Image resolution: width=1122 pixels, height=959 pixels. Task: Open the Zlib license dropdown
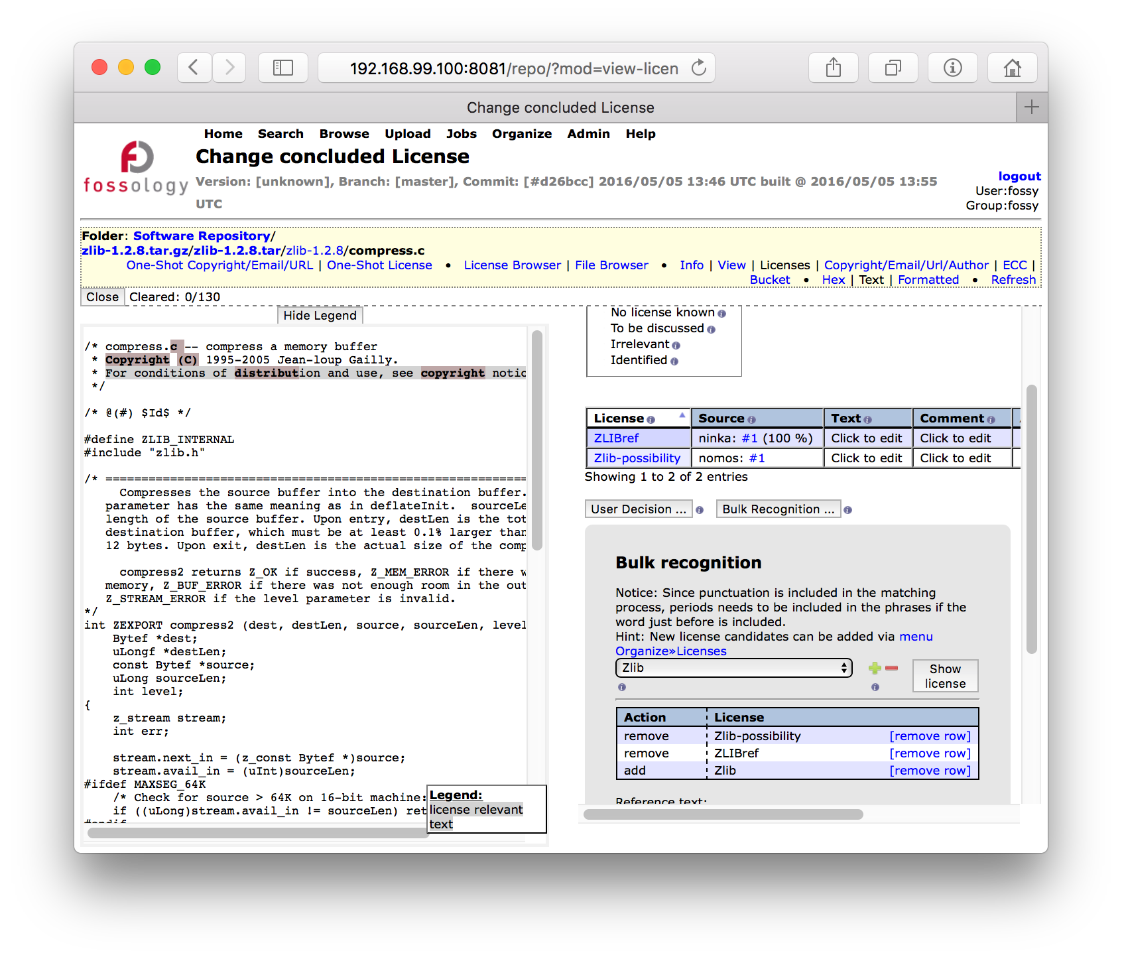coord(733,668)
